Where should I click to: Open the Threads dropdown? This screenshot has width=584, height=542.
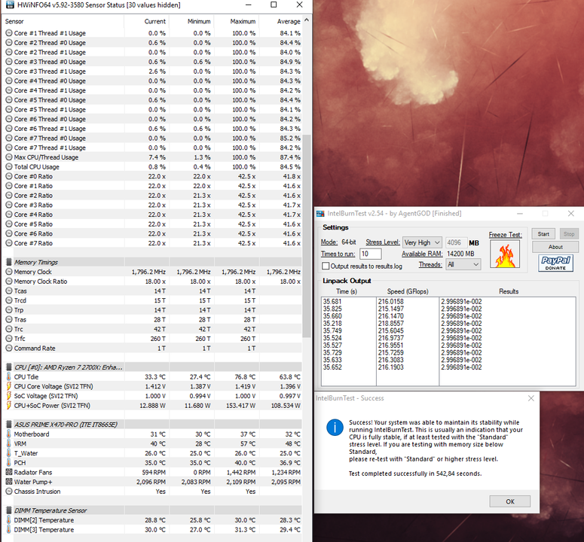tap(463, 264)
